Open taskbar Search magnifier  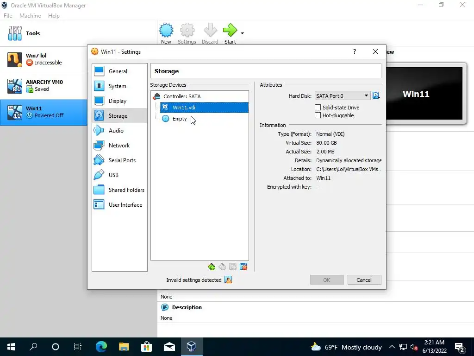[x=33, y=347]
